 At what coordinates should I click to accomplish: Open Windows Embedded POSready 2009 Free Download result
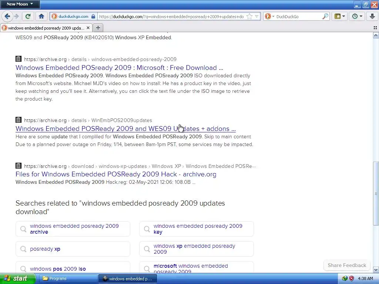click(119, 68)
